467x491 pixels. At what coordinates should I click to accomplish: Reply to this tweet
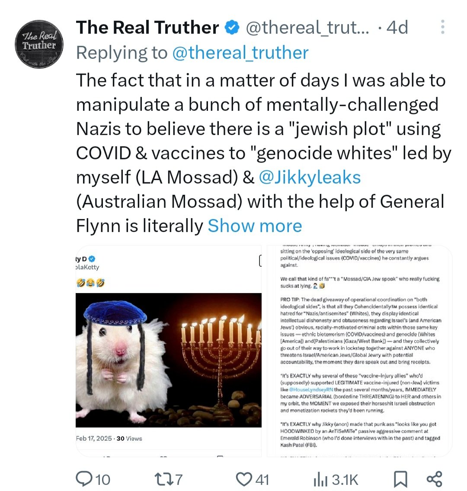pyautogui.click(x=93, y=479)
